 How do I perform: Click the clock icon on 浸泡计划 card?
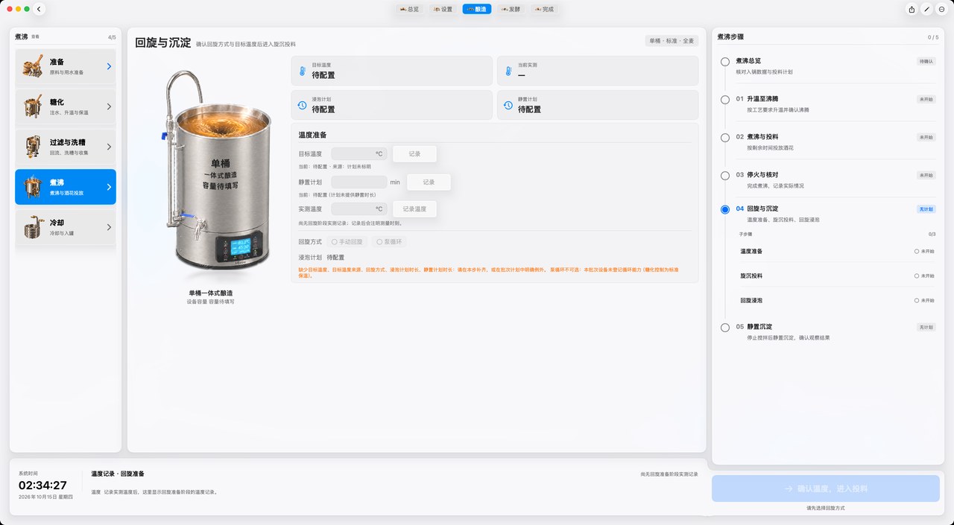tap(302, 105)
